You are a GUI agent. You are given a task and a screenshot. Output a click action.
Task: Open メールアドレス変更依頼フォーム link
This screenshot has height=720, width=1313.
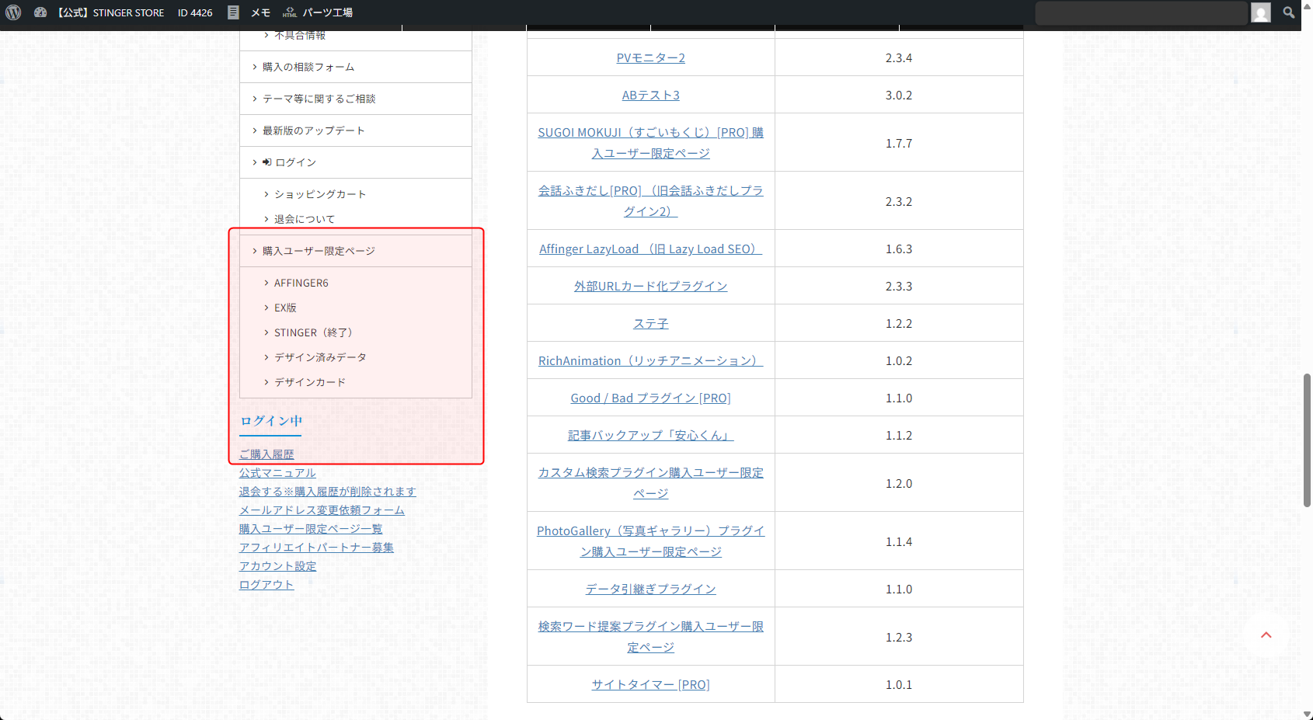click(322, 510)
